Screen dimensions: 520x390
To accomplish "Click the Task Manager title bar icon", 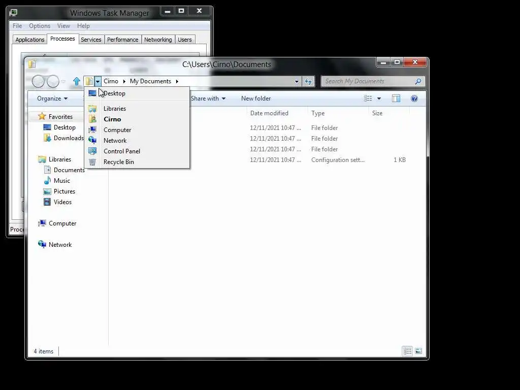I will click(13, 13).
